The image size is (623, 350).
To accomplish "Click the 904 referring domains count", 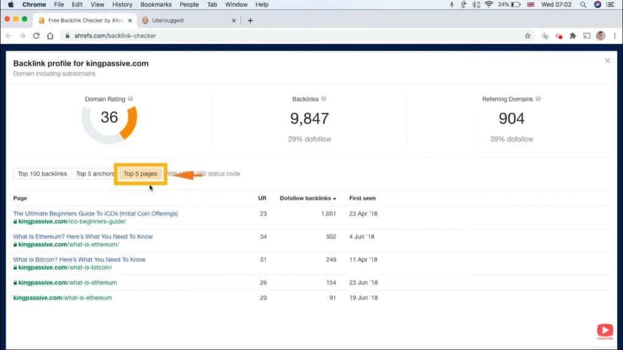I will tap(511, 118).
